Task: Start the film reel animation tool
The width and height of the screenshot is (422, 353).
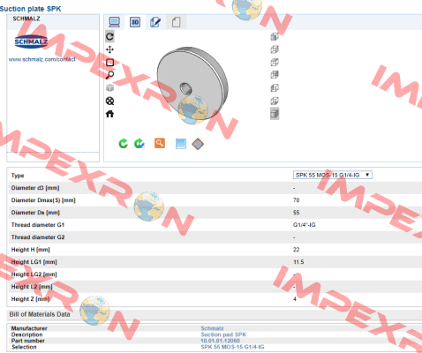Action: (109, 101)
